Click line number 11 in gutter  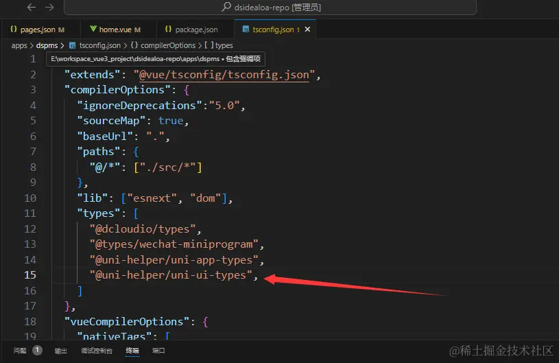coord(30,213)
